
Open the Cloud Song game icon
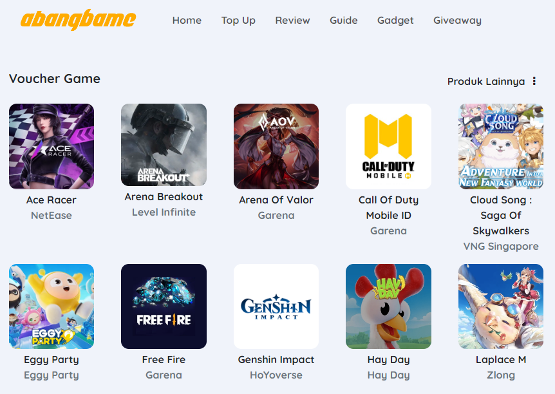click(x=501, y=146)
